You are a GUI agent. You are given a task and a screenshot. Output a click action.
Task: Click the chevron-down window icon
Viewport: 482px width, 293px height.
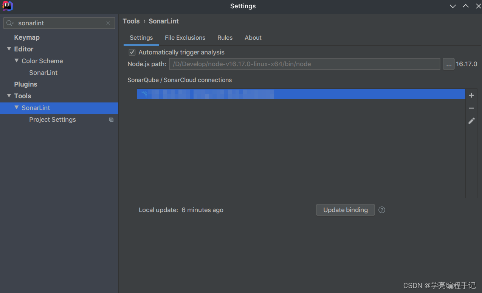coord(453,6)
